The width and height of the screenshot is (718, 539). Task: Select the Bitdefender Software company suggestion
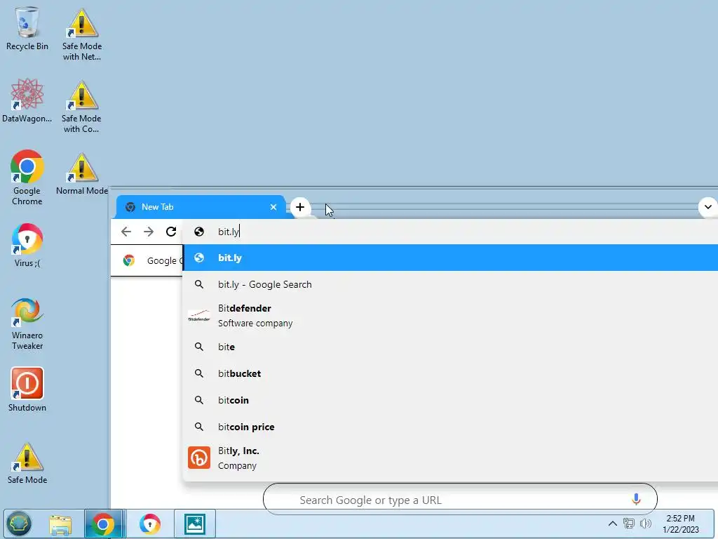click(x=450, y=316)
